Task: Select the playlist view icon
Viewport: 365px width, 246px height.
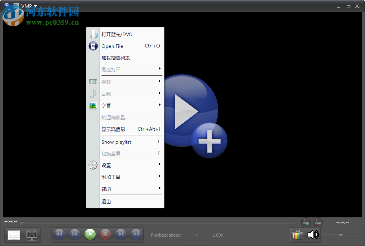Action: (13, 234)
